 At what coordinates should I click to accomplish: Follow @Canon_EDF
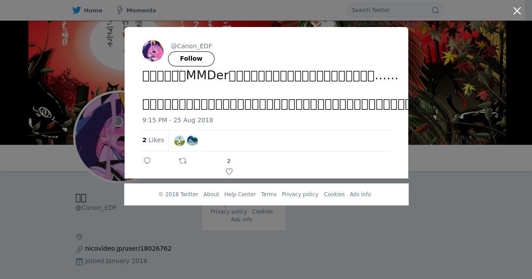[x=191, y=58]
